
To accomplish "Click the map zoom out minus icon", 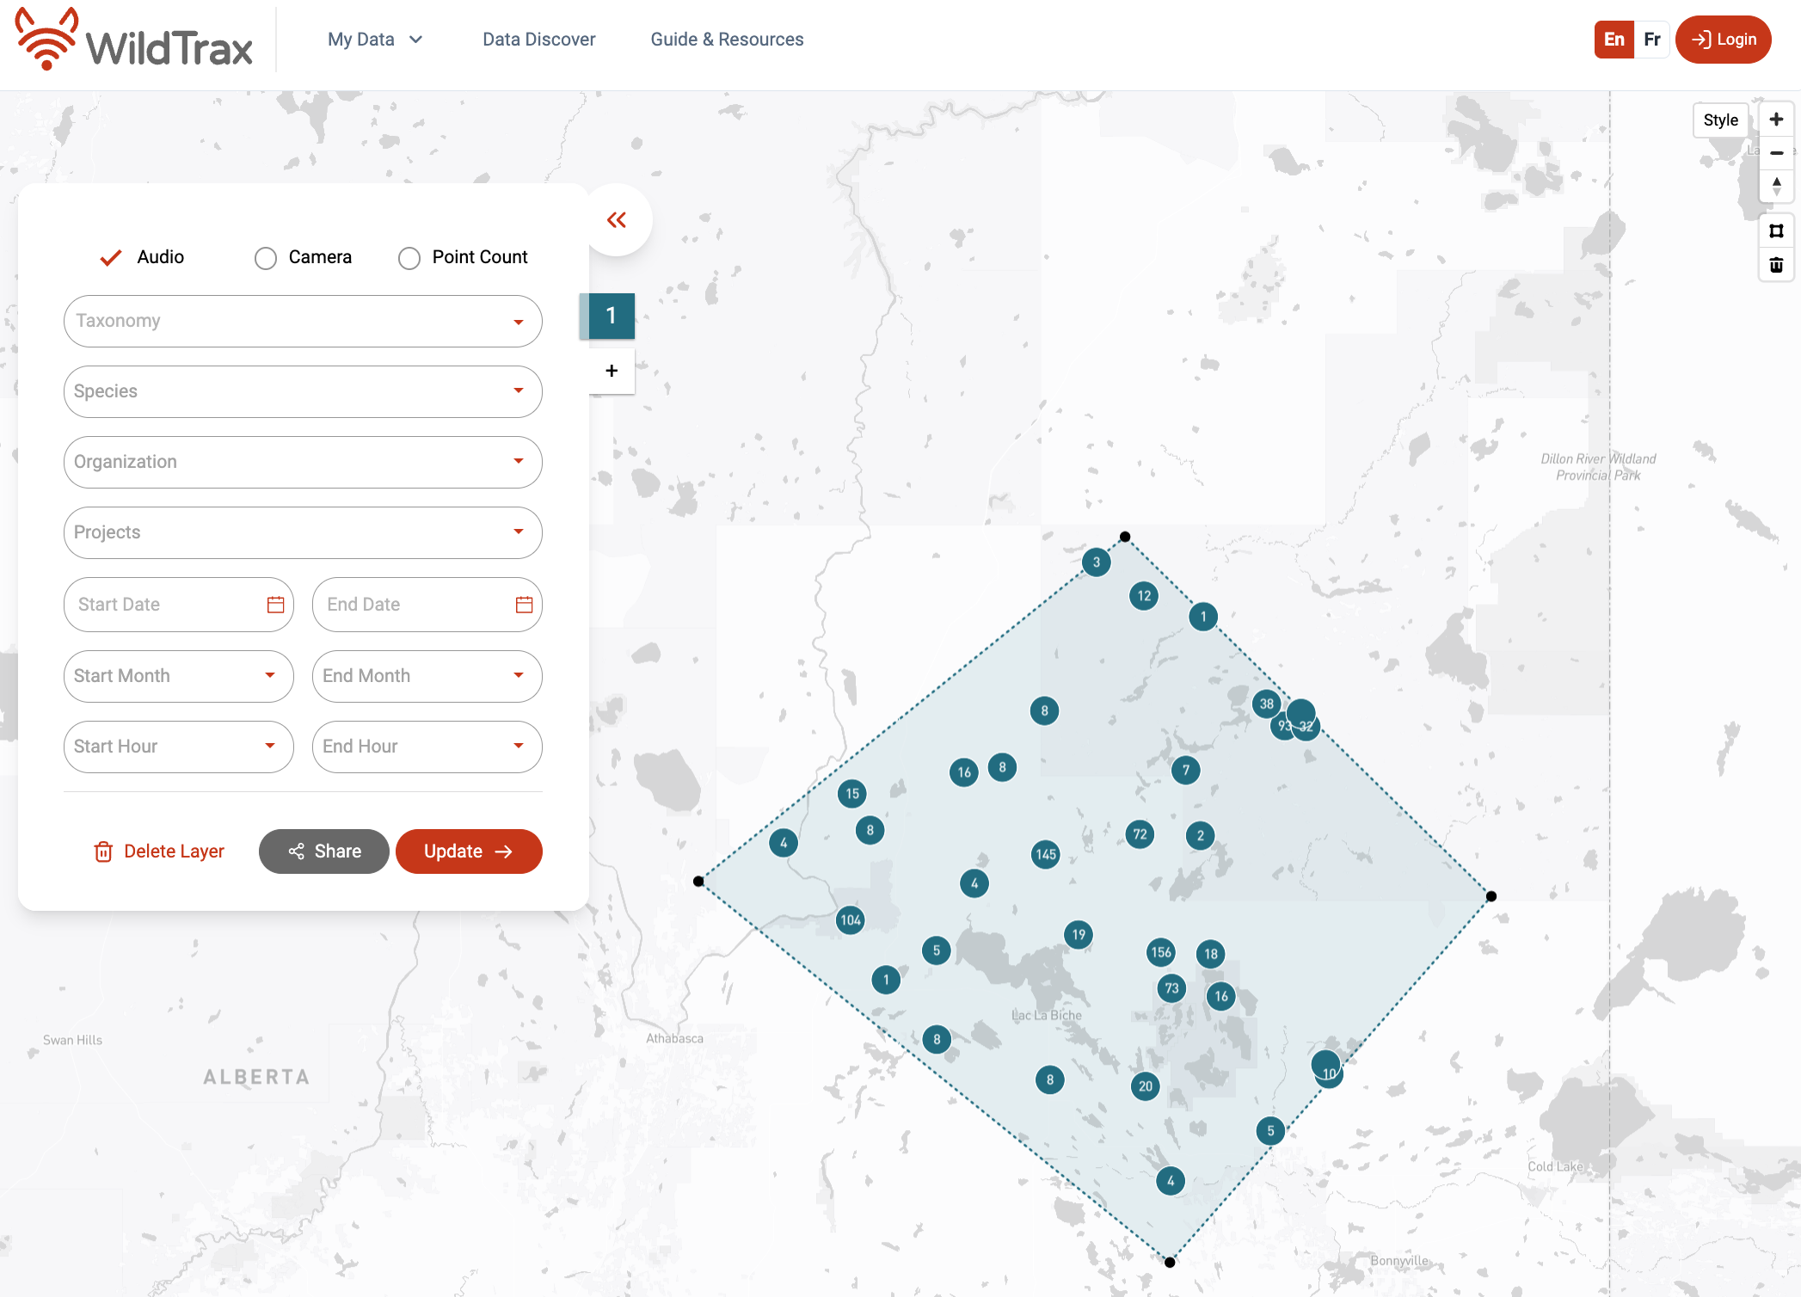I will tap(1776, 153).
